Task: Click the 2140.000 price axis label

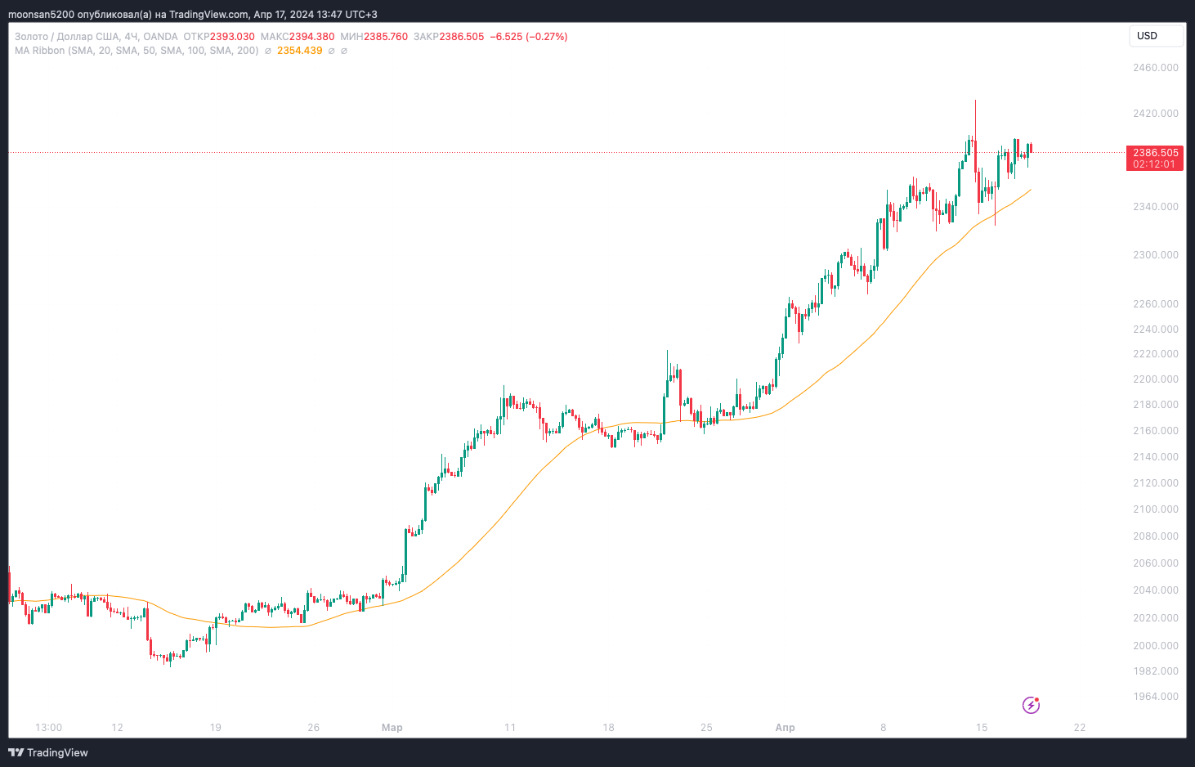Action: pos(1156,457)
